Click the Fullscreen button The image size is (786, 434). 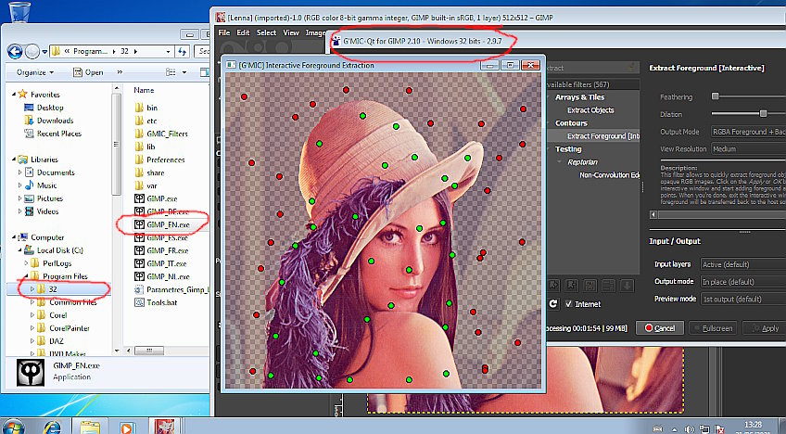click(x=713, y=328)
